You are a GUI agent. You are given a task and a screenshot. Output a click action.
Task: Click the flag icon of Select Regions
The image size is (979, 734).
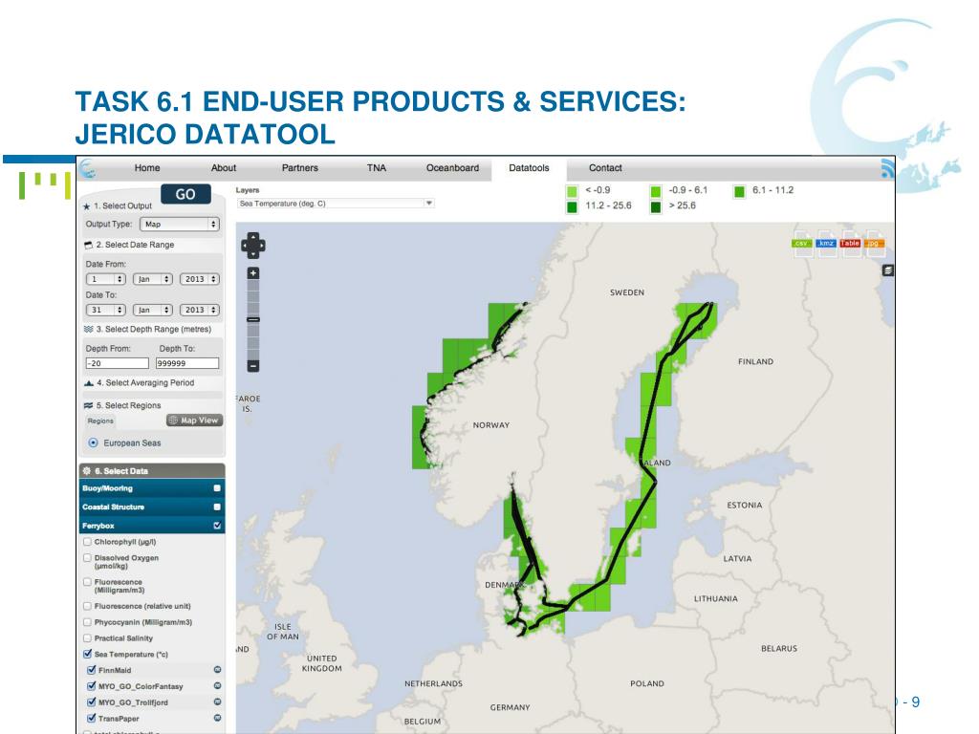click(88, 405)
